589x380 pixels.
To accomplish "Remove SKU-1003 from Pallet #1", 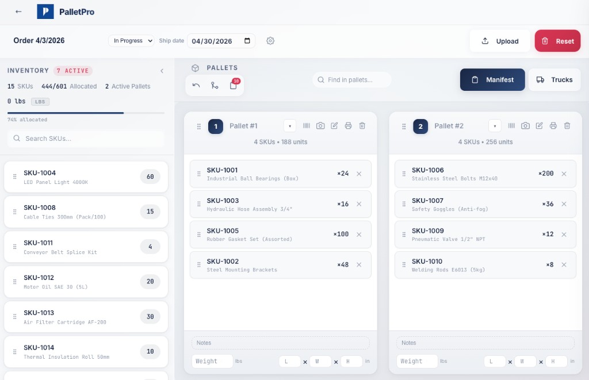I will 359,204.
